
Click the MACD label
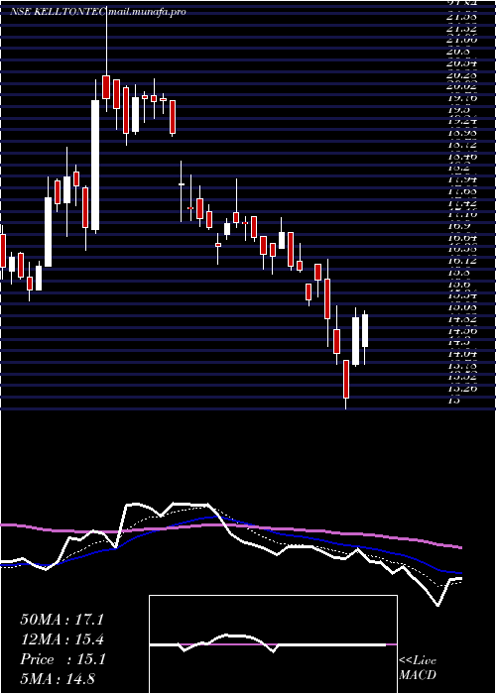tap(418, 675)
